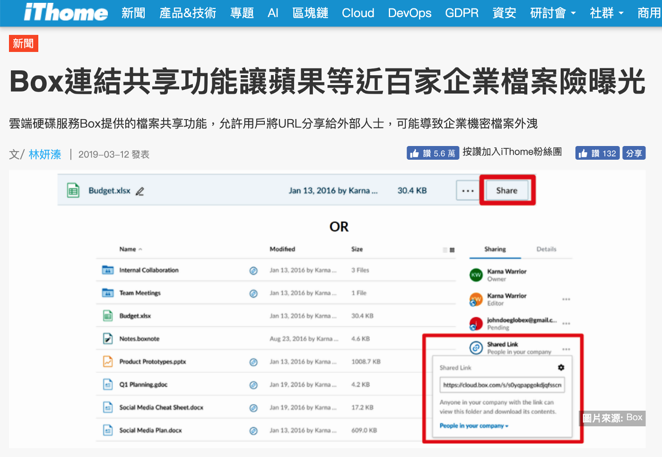Like iThome fan page 讚 5.6 萬 button
Viewport: 662px width, 457px height.
pos(433,153)
